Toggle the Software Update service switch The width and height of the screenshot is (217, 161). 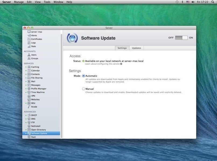pos(181,38)
